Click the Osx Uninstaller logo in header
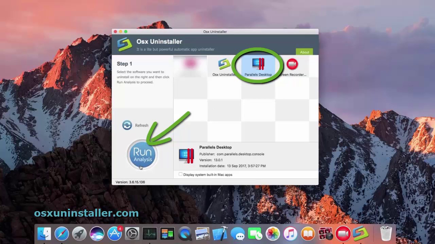435x244 pixels. (125, 44)
